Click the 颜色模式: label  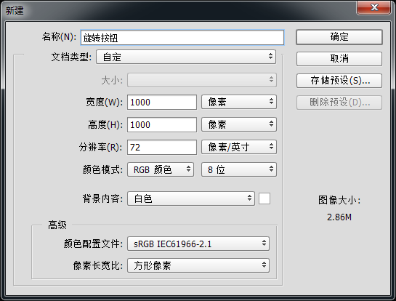(102, 169)
